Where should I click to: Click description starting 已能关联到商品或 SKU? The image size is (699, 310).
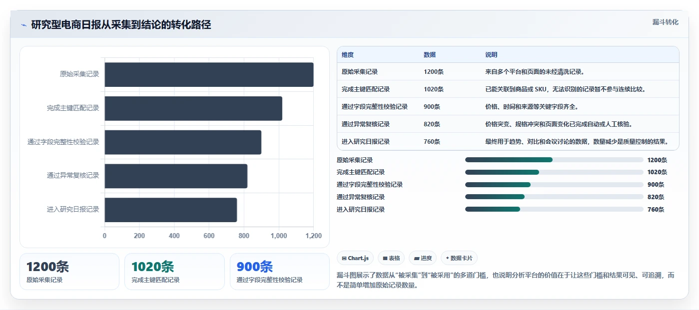coord(565,89)
